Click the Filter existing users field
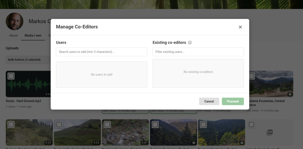The image size is (303, 149). 198,52
